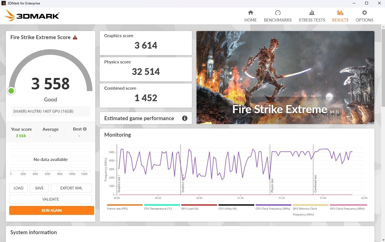Image resolution: width=385 pixels, height=242 pixels.
Task: Minimize the 3DMark window
Action: [354, 3]
